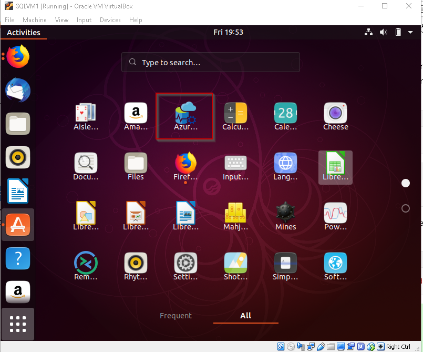Switch to the All tab

point(245,316)
